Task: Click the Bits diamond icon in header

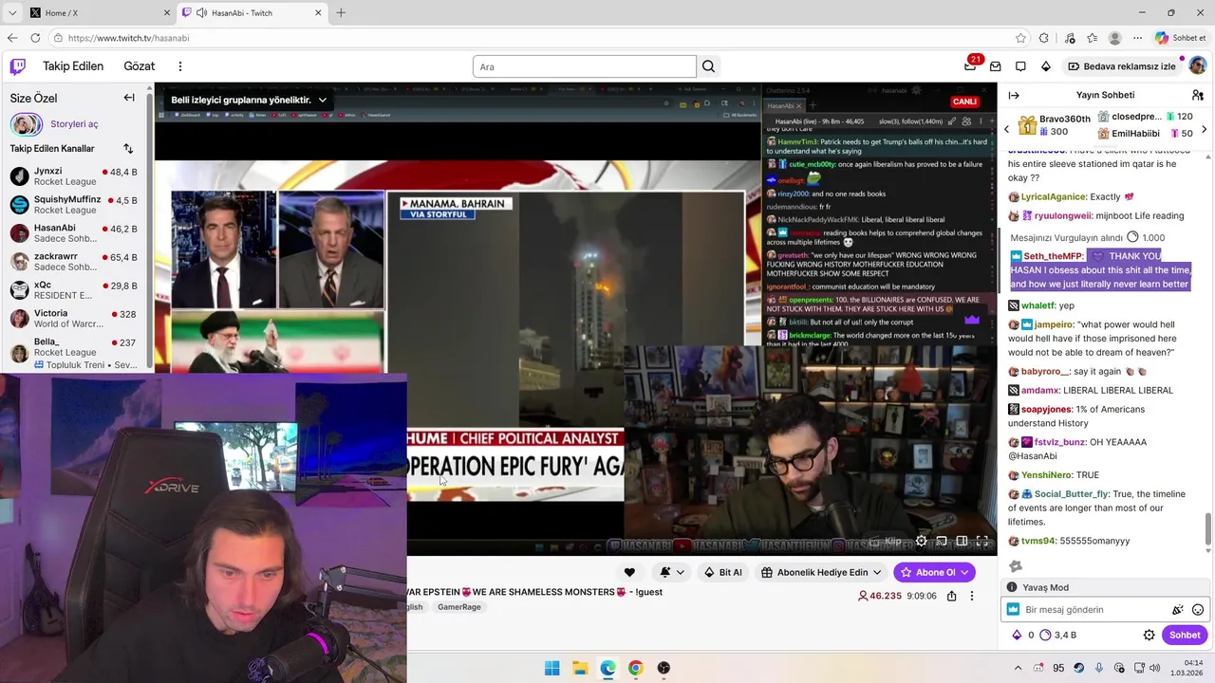Action: click(x=1046, y=66)
